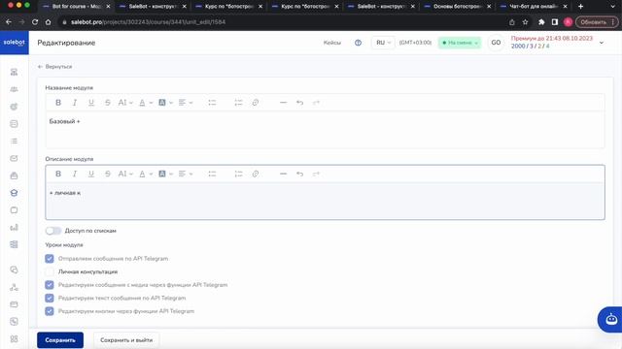Image resolution: width=622 pixels, height=349 pixels.
Task: Insert numbered list in module description editor
Action: (x=238, y=174)
